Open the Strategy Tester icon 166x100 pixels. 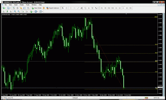coord(28,8)
